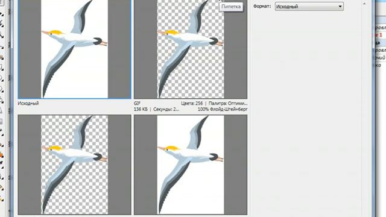
Task: Select the original preview pane with white background
Action: pos(75,49)
